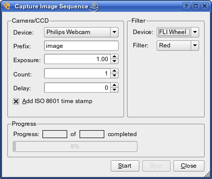The image size is (212, 179).
Task: Increase Exposure using the up arrow
Action: tap(114, 57)
